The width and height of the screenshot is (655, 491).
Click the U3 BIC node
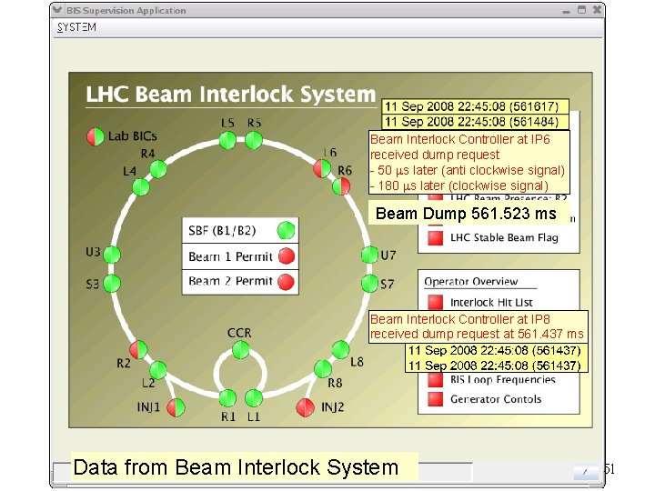click(112, 255)
